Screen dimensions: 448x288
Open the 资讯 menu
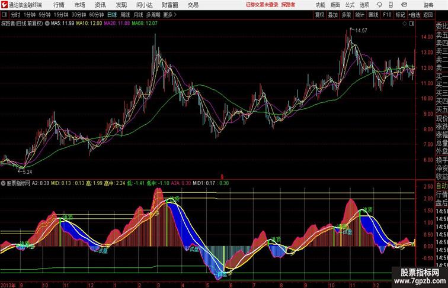coord(100,5)
